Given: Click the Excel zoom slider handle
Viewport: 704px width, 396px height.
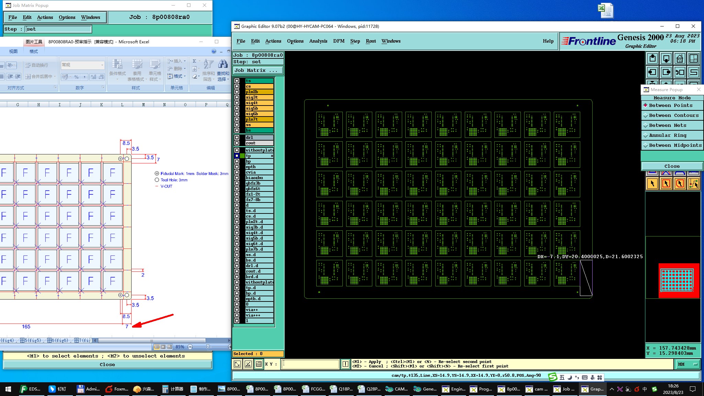Looking at the screenshot, I should (x=208, y=347).
